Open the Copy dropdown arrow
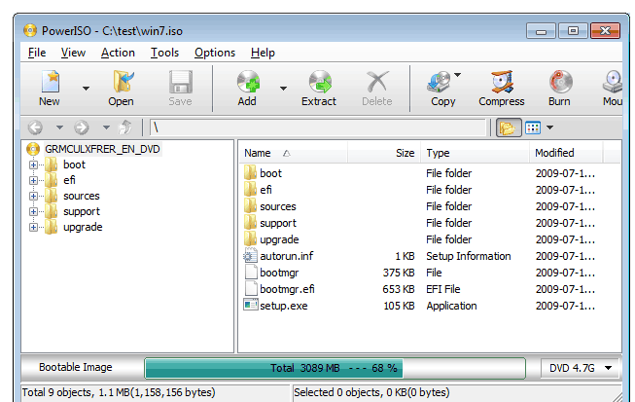635x402 pixels. (x=458, y=75)
